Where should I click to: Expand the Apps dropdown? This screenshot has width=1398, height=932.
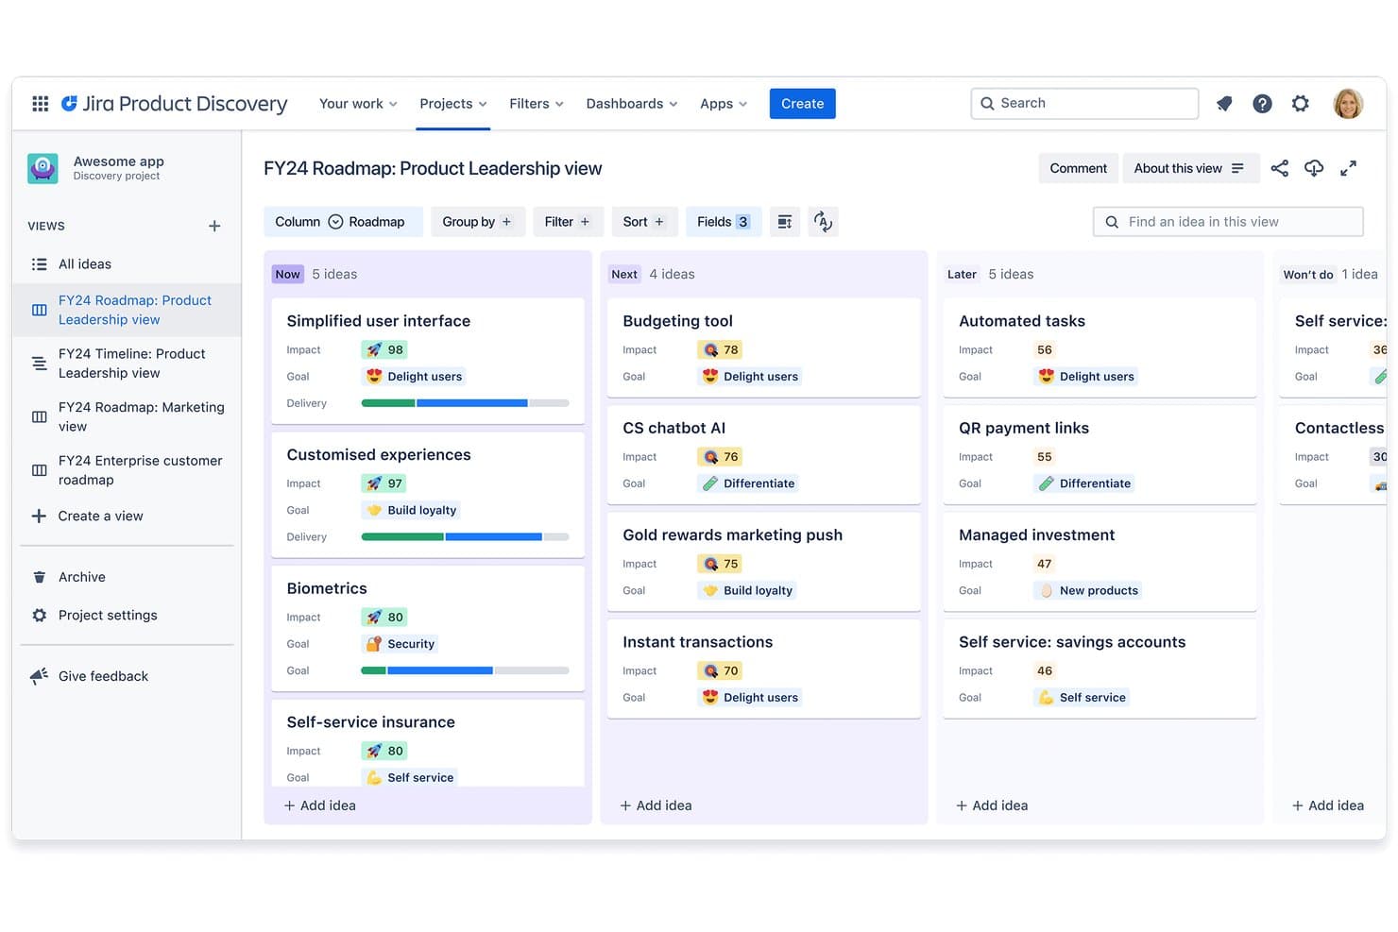point(724,104)
